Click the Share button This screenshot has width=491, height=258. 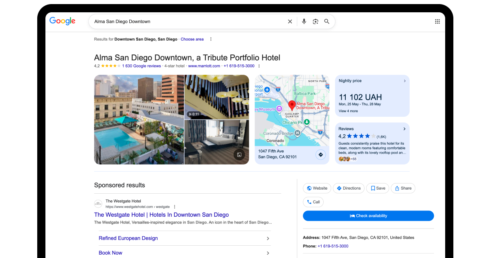(x=403, y=188)
